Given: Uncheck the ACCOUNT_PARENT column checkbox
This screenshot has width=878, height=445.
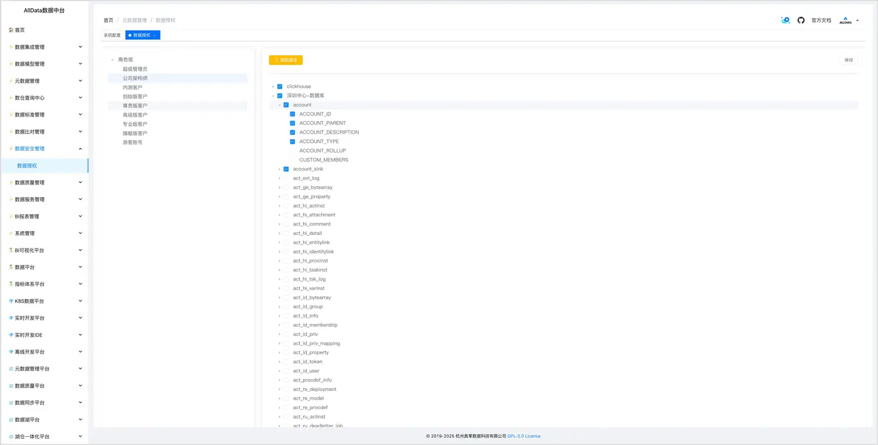Looking at the screenshot, I should pyautogui.click(x=292, y=123).
